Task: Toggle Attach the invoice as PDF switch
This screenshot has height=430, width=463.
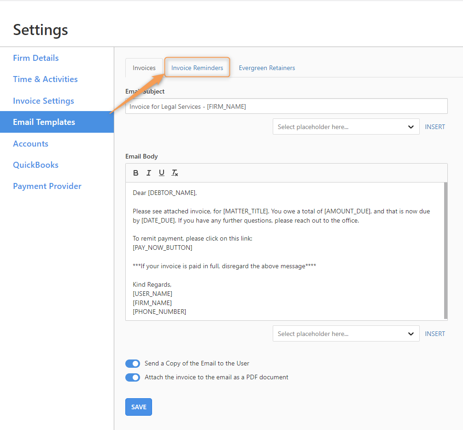Action: [133, 377]
